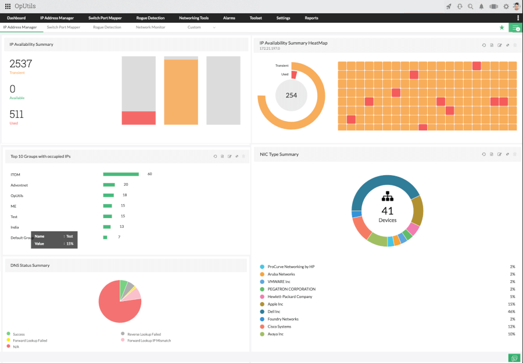
Task: Edit the IP Availability HeatMap widget
Action: 500,45
